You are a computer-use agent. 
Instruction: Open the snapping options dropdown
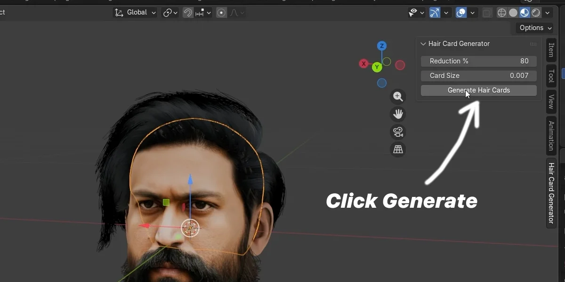[209, 13]
